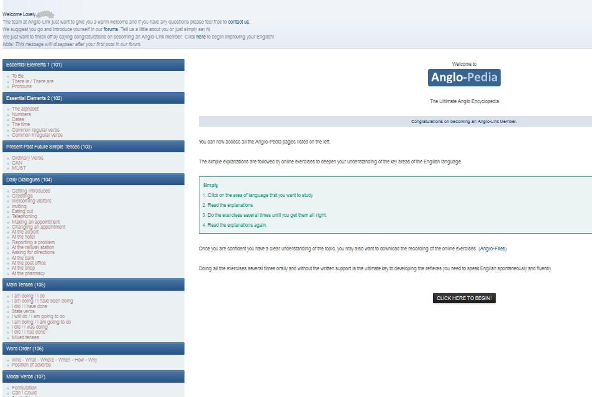Image resolution: width=592 pixels, height=397 pixels.
Task: Open 'At the post office' dialogue
Action: pos(29,263)
